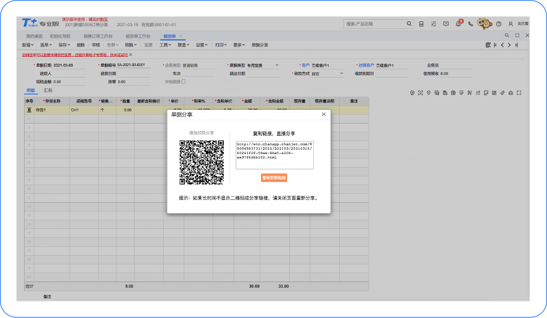The height and width of the screenshot is (318, 547).
Task: Click the document locate icon beside record navigation
Action: point(488,45)
